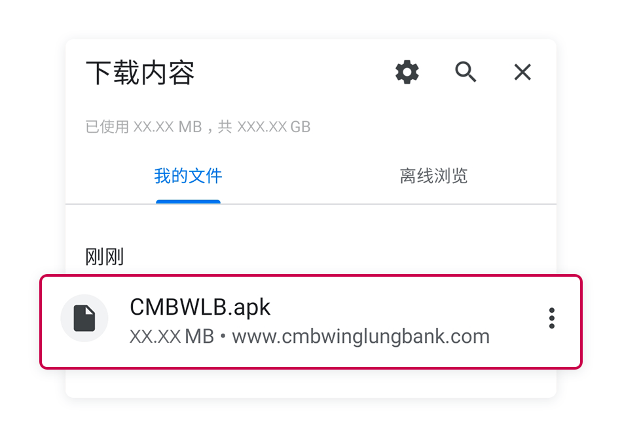Click the XX.XX MB file size label

pyautogui.click(x=172, y=336)
